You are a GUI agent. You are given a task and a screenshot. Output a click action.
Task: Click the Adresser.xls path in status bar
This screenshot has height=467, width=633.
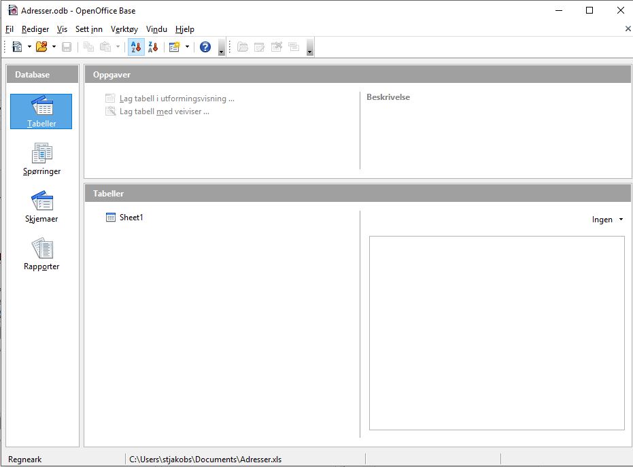[x=205, y=460]
